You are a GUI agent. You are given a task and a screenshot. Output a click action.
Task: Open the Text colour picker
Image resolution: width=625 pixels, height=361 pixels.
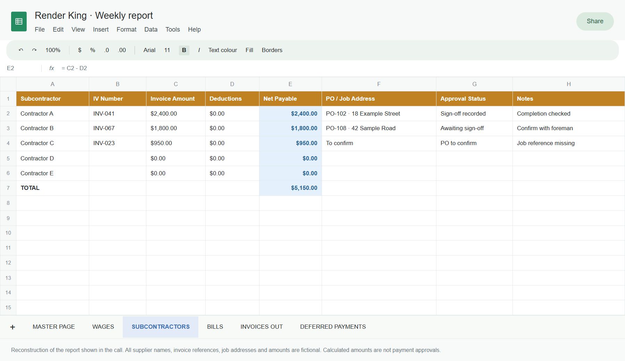[x=223, y=50]
